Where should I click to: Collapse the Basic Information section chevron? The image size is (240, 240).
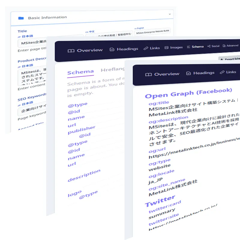169,14
